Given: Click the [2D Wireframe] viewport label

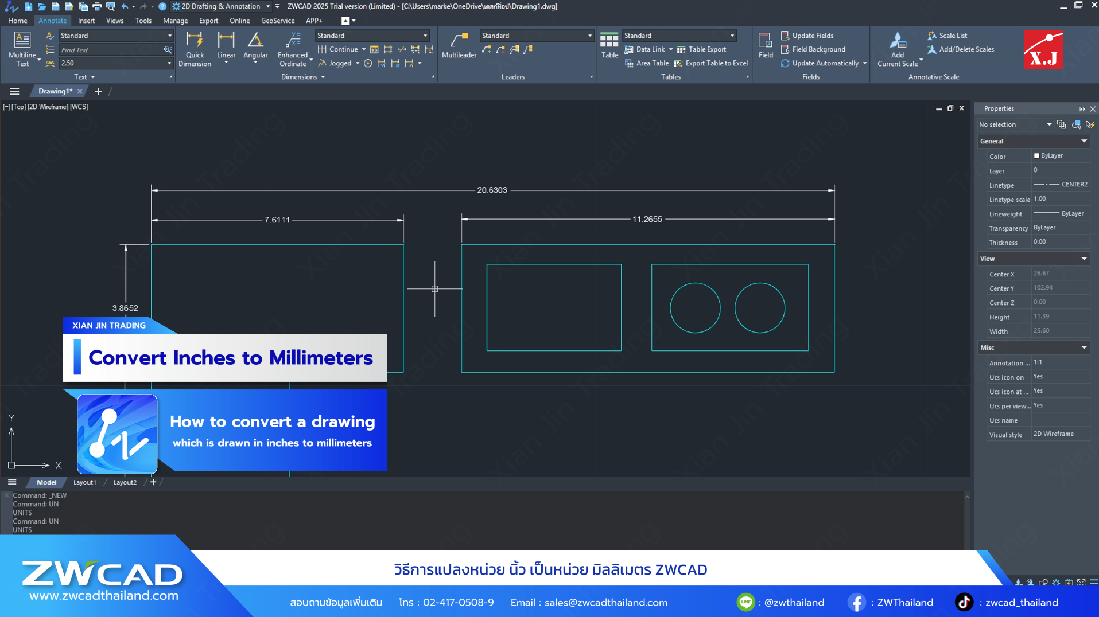Looking at the screenshot, I should (x=48, y=107).
